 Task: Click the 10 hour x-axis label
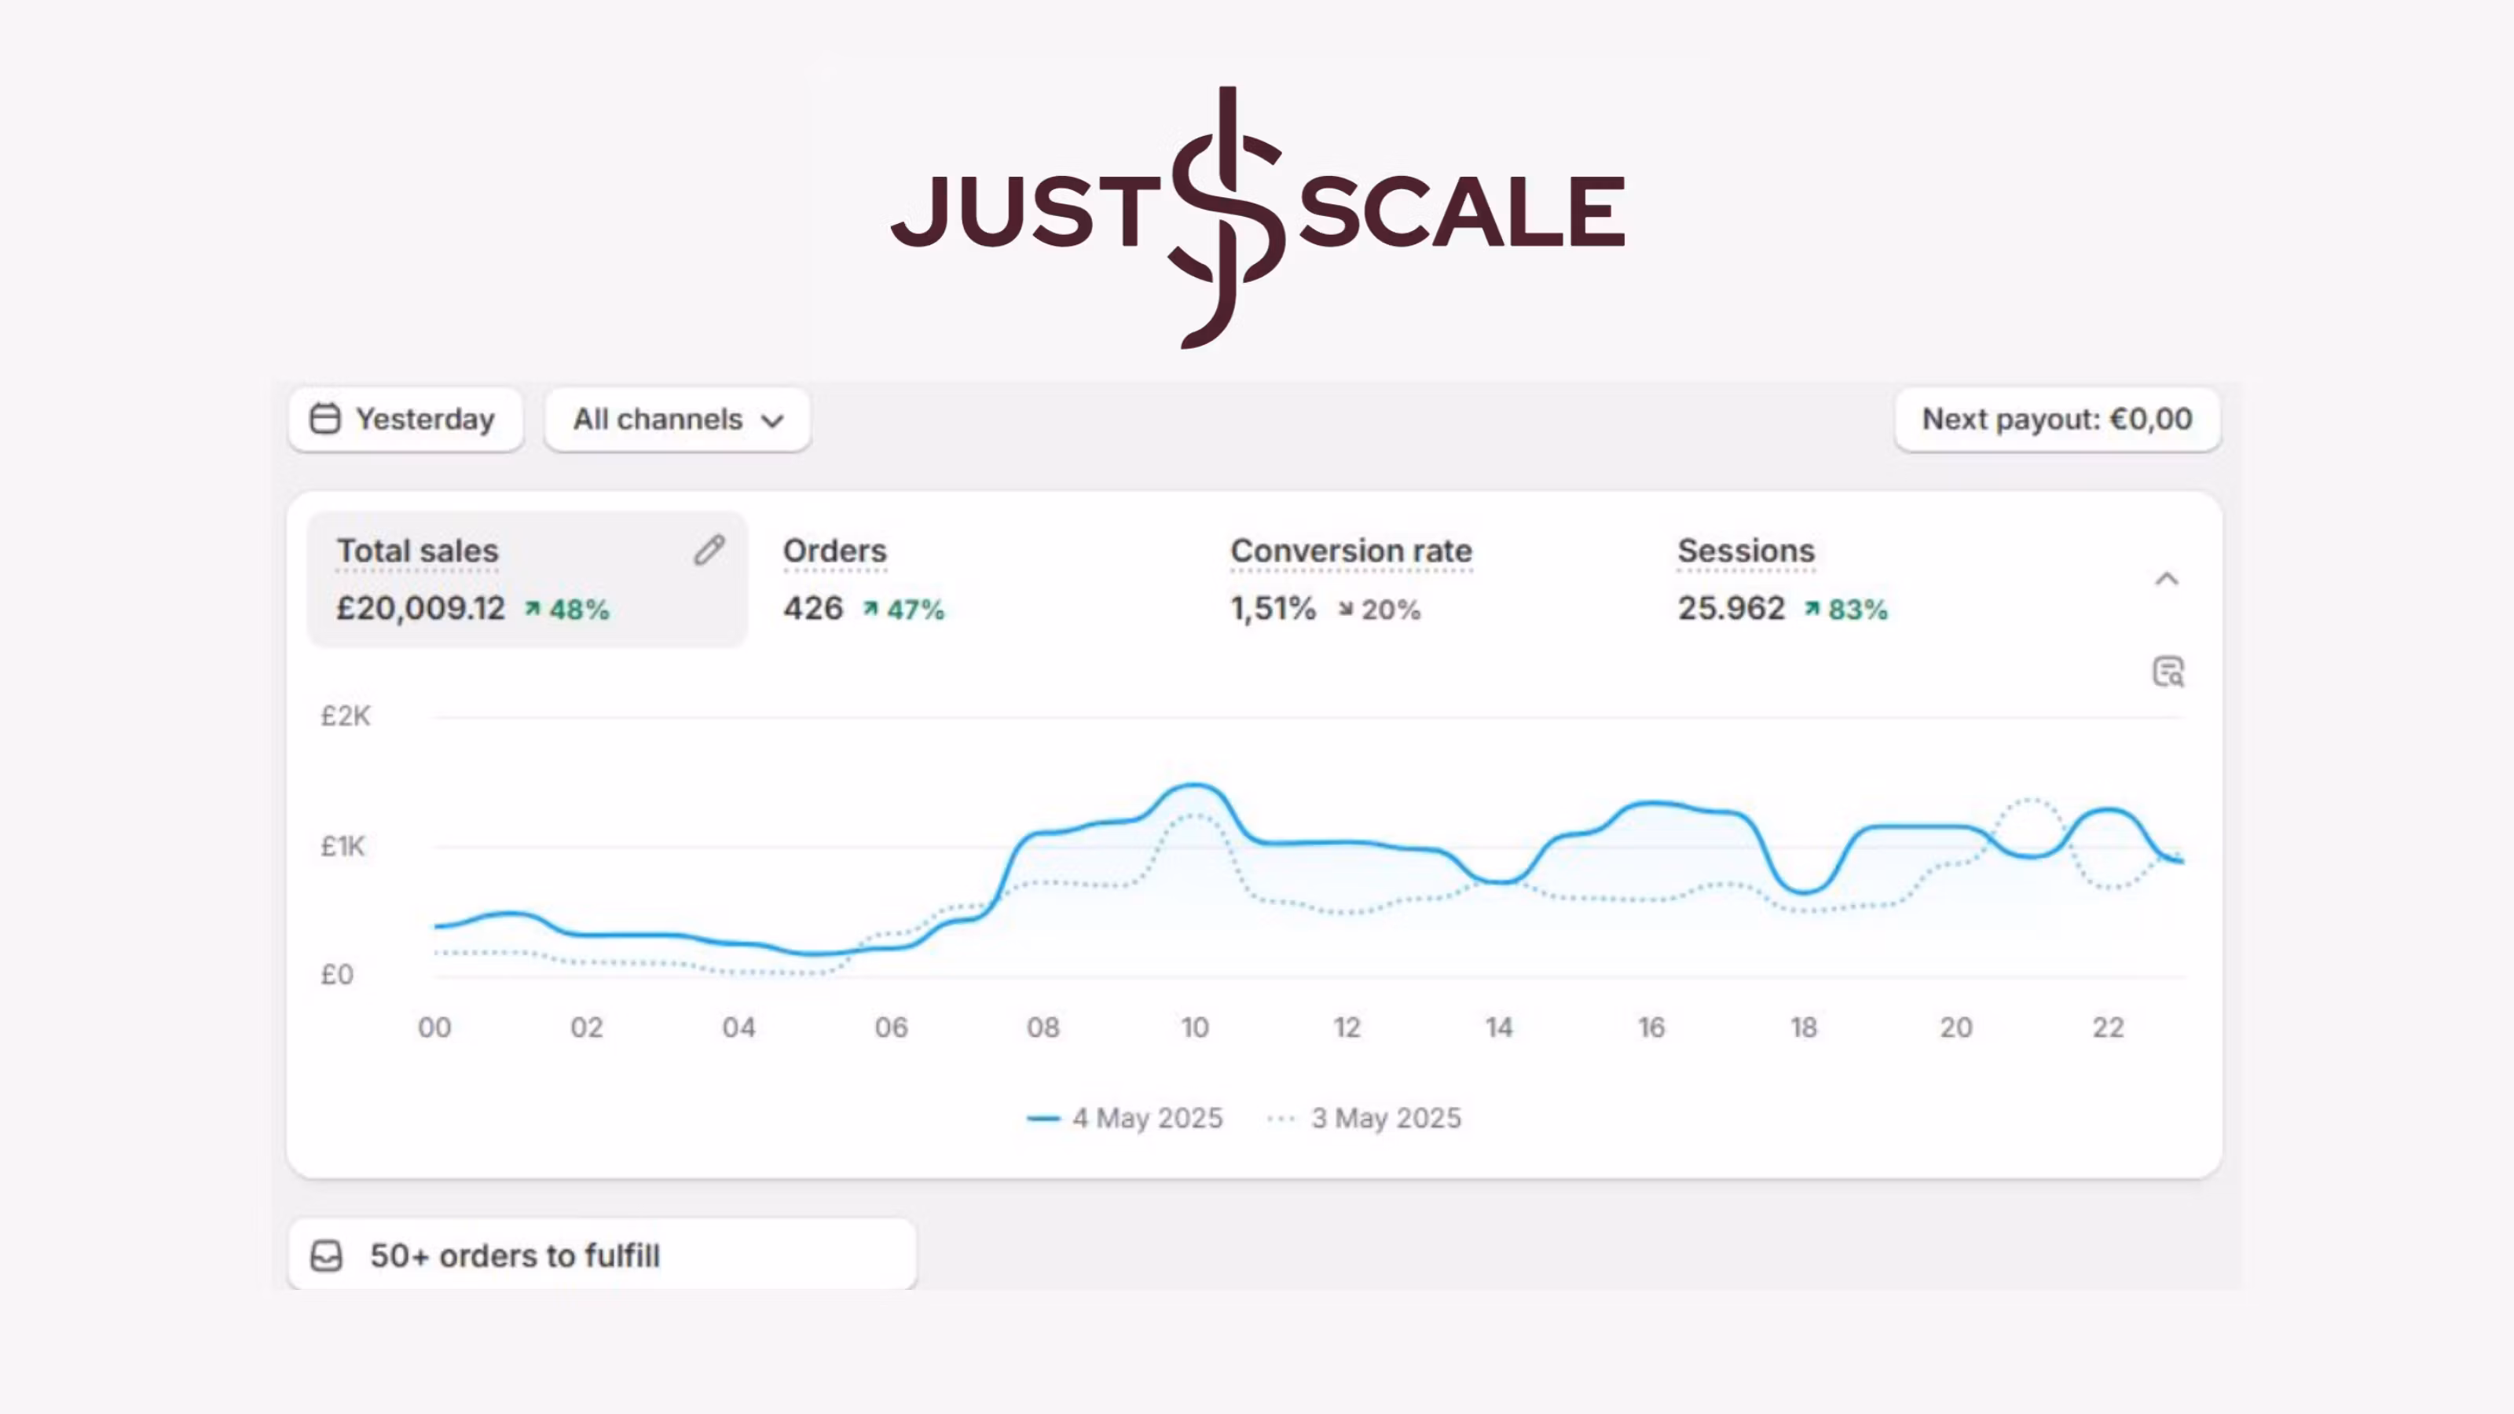(1194, 1027)
